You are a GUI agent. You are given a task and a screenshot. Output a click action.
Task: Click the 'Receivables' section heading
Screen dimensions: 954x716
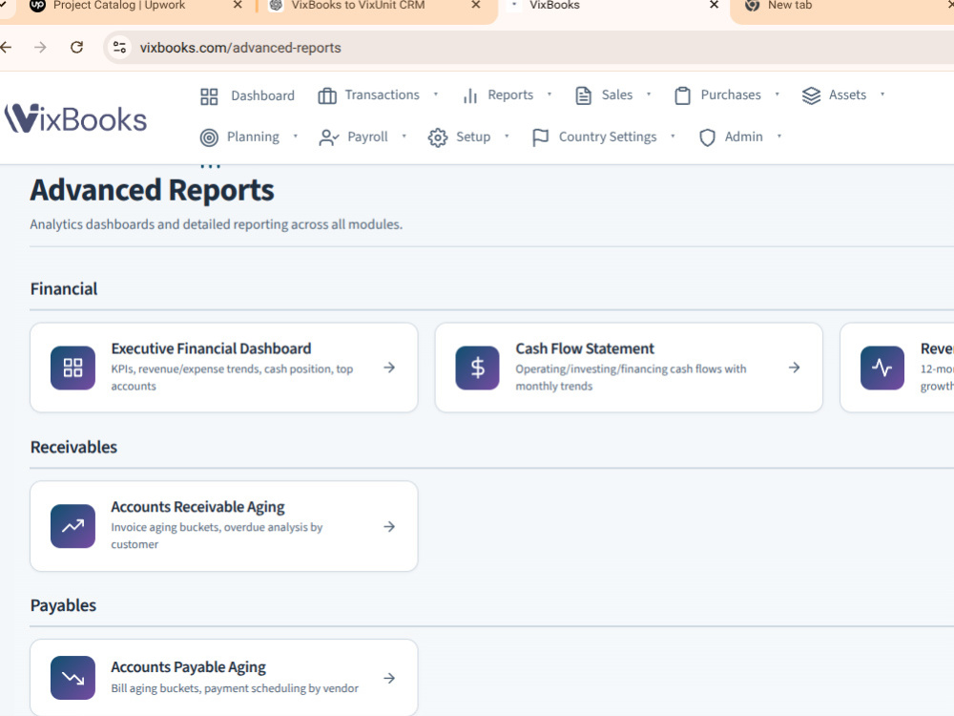coord(73,447)
